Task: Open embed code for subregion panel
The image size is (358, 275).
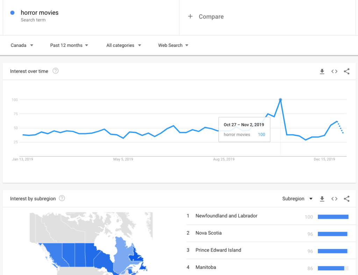Action: coord(334,198)
